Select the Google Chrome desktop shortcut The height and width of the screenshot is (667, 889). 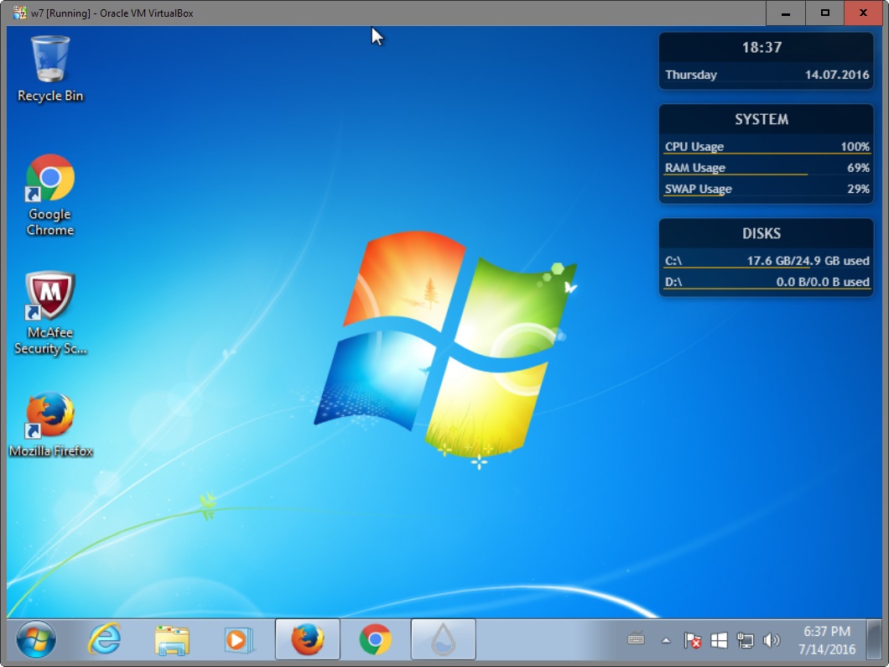49,195
